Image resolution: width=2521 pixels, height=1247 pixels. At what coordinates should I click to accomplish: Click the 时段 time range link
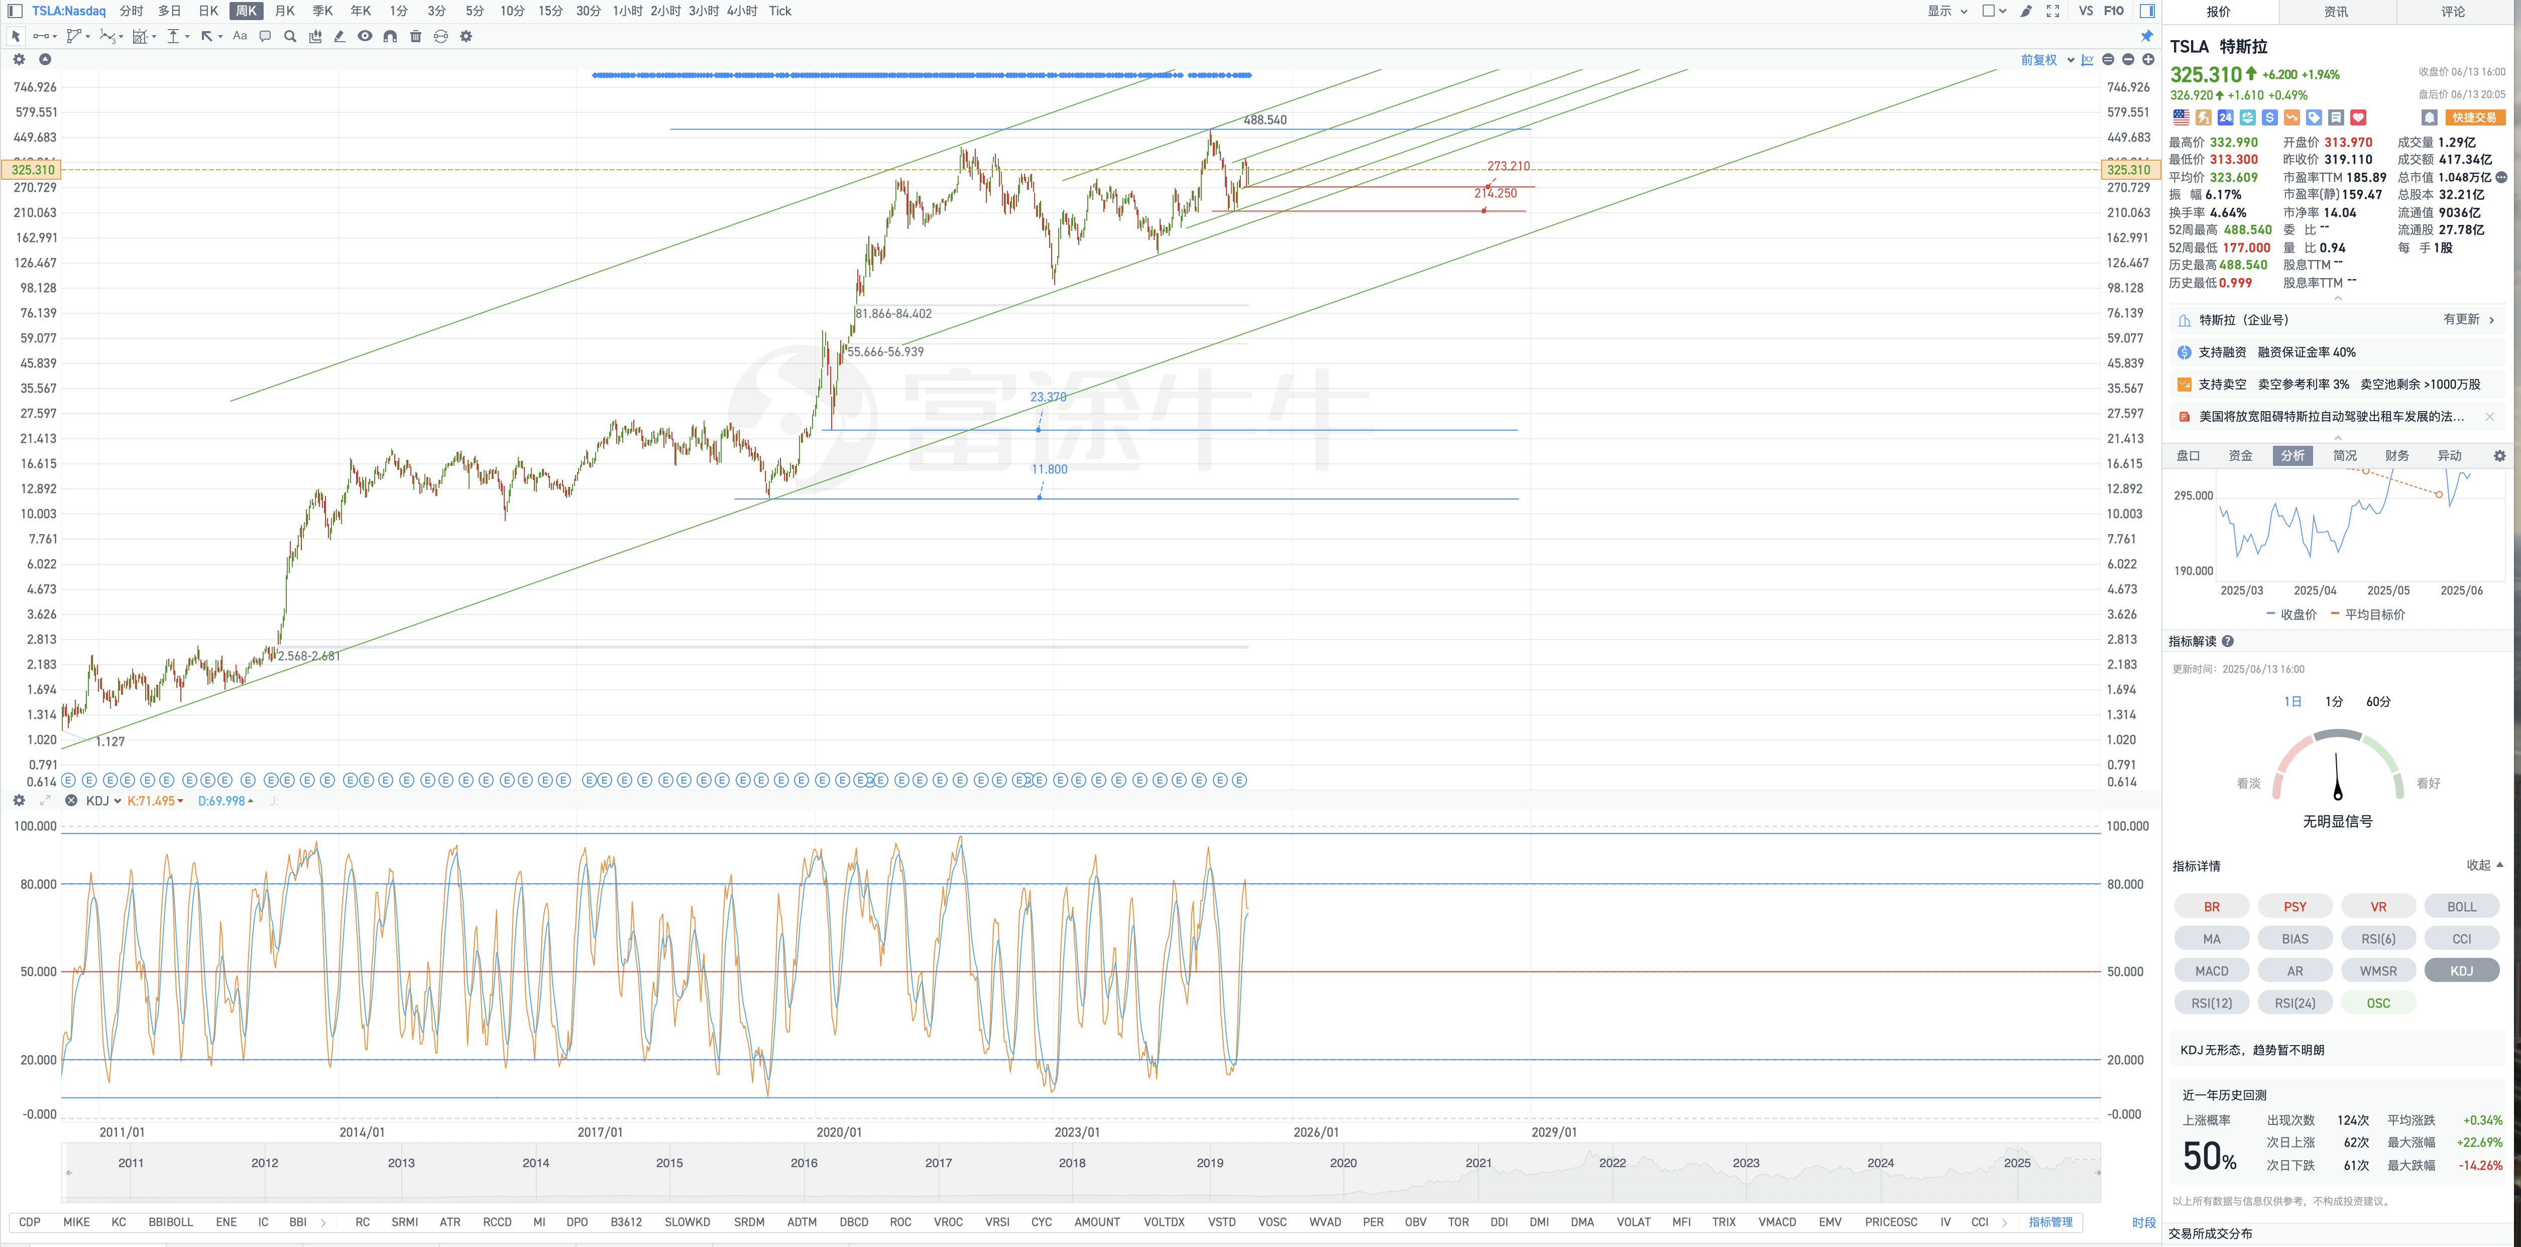click(2143, 1221)
